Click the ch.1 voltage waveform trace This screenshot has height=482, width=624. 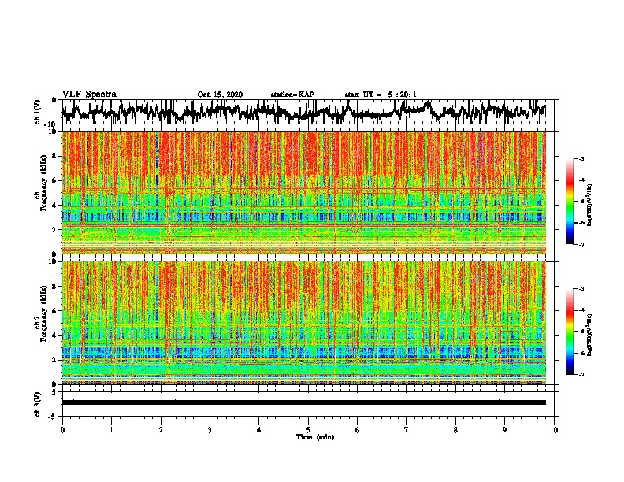pyautogui.click(x=303, y=112)
